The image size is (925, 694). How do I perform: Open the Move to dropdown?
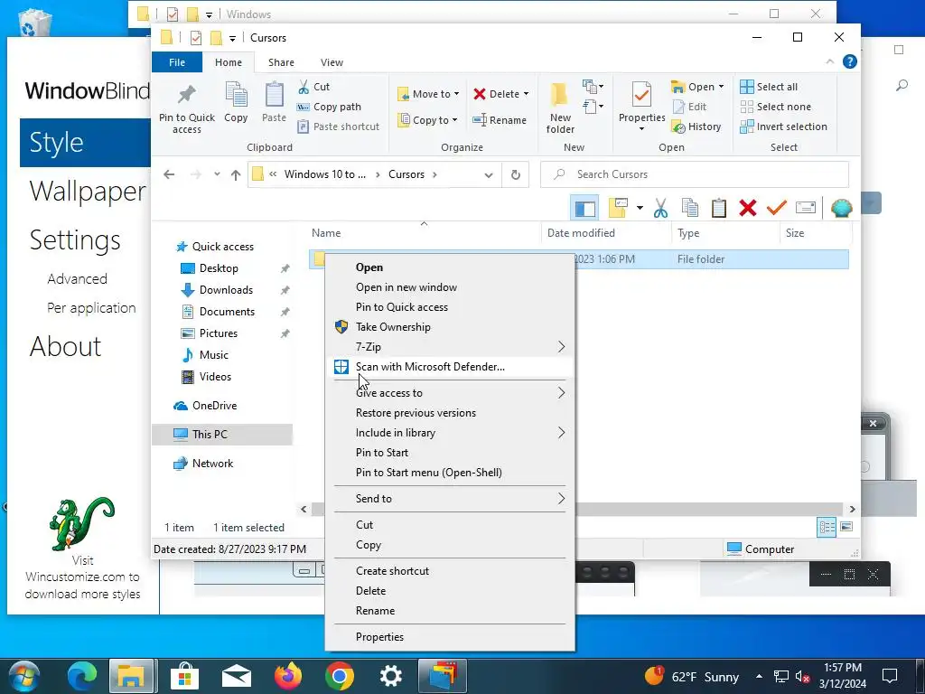428,94
